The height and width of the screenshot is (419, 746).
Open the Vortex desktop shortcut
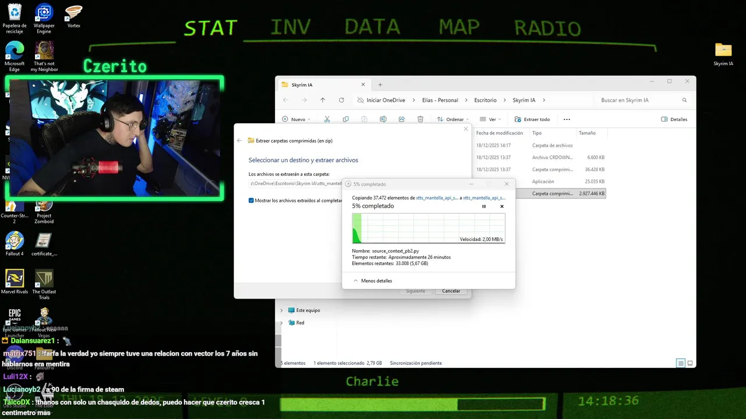pyautogui.click(x=74, y=16)
